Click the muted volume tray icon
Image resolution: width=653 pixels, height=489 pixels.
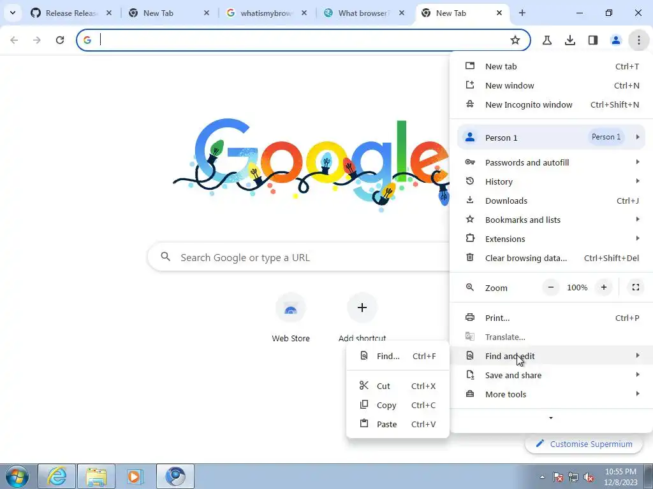pos(589,477)
